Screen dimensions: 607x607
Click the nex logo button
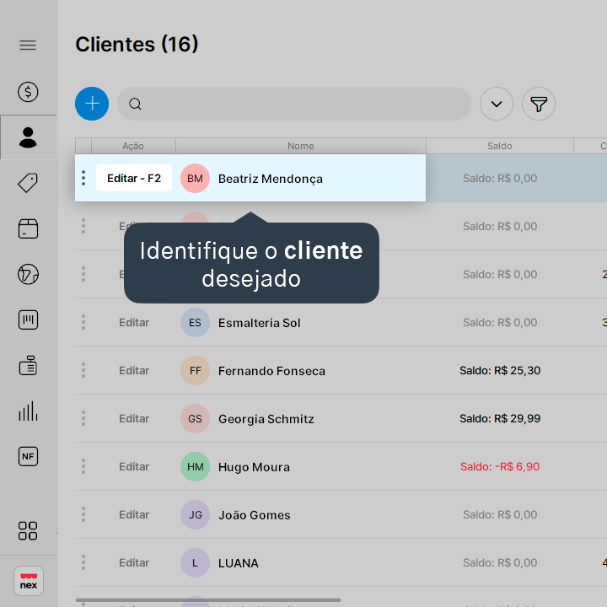click(29, 581)
